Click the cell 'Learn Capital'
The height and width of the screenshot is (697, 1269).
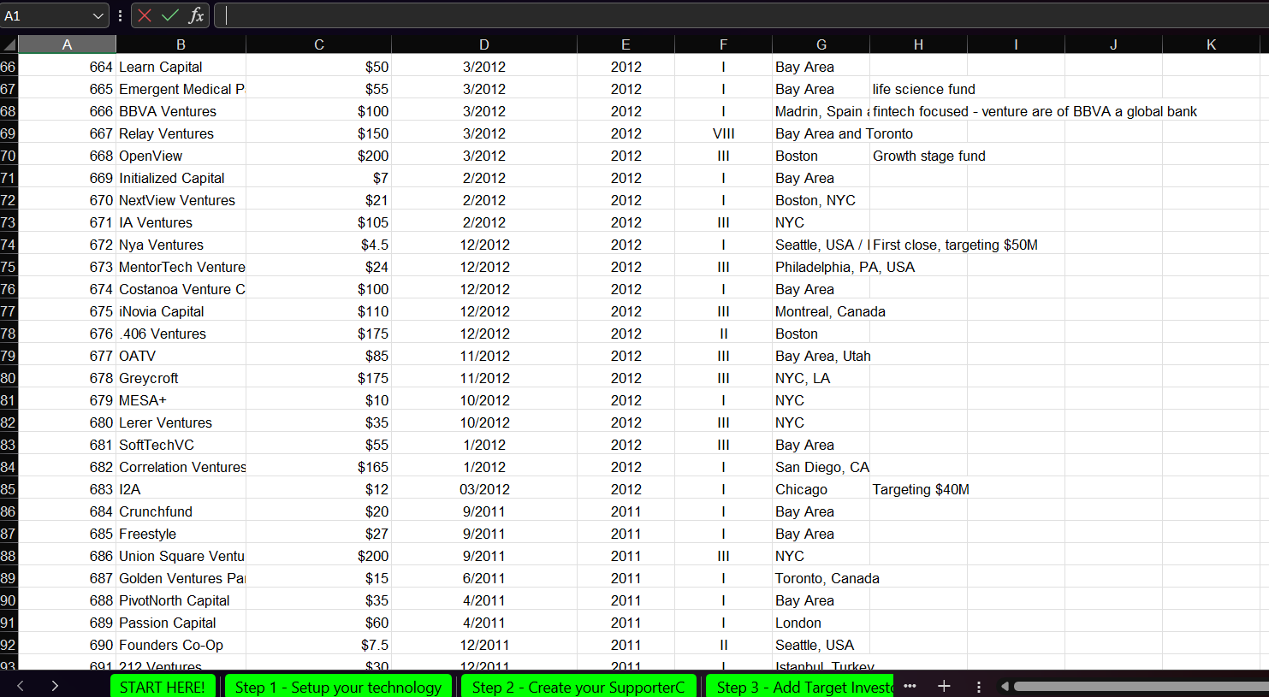[x=181, y=67]
